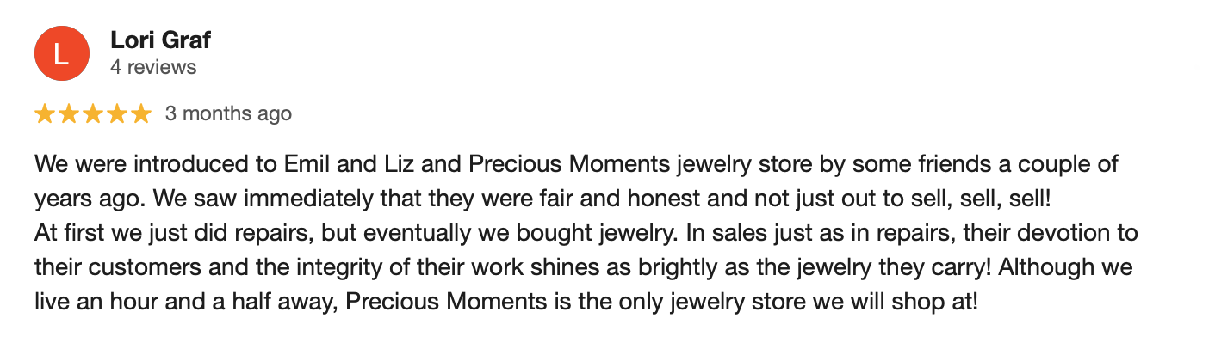This screenshot has width=1209, height=349.
Task: Click the "3 months ago" timestamp
Action: click(228, 113)
